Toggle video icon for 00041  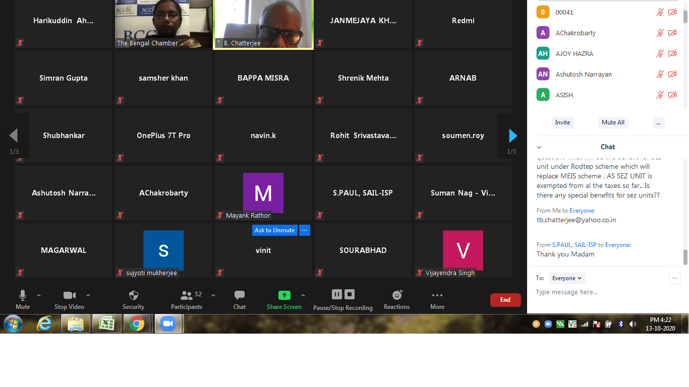(x=672, y=12)
